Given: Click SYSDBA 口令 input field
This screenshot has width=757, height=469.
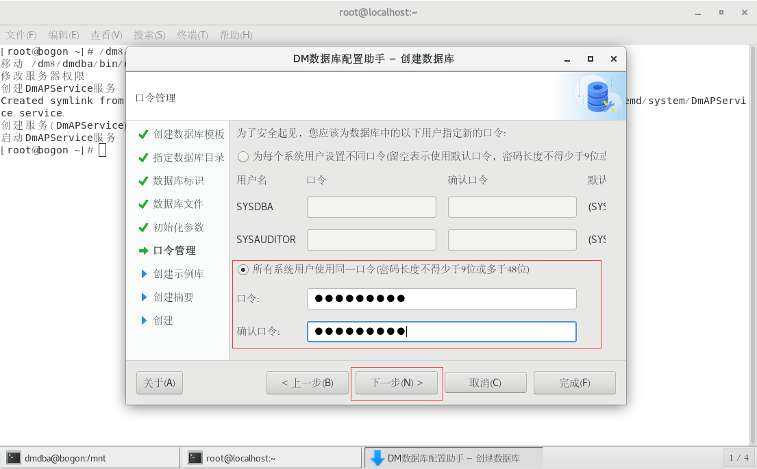Looking at the screenshot, I should click(372, 207).
